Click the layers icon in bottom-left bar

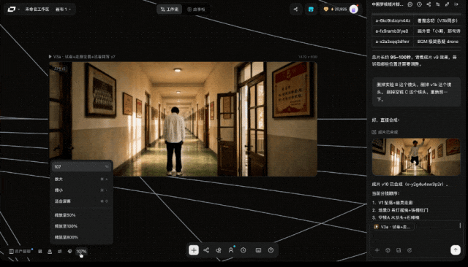60,251
